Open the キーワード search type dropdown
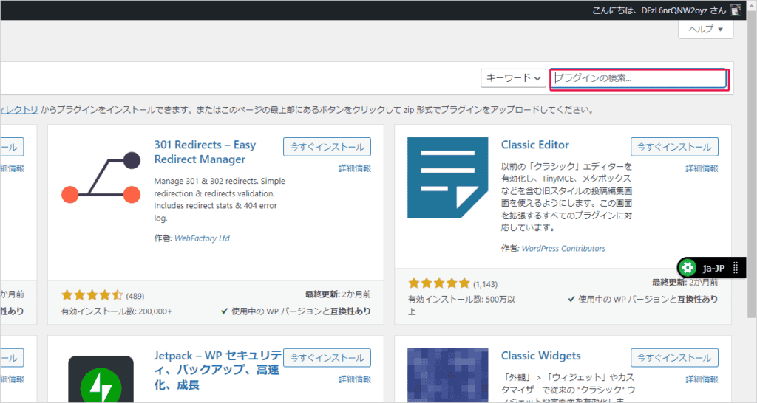Viewport: 757px width, 403px height. (x=513, y=78)
